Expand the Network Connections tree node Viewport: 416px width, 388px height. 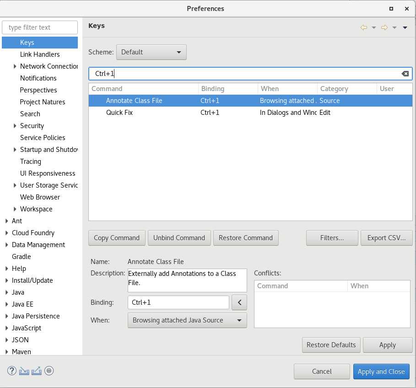[x=15, y=66]
